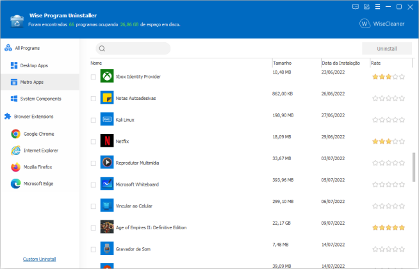Click the WiseCleaner logo
419x269 pixels.
(x=382, y=24)
